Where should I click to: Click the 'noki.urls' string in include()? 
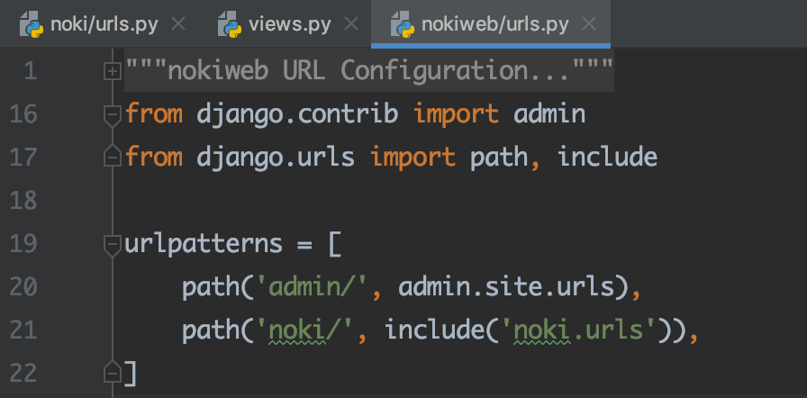coord(584,330)
